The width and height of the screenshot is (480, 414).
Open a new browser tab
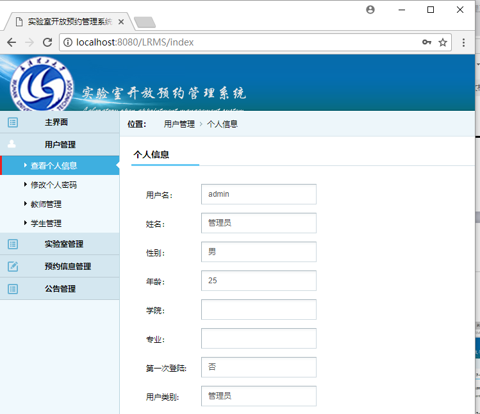(x=145, y=22)
